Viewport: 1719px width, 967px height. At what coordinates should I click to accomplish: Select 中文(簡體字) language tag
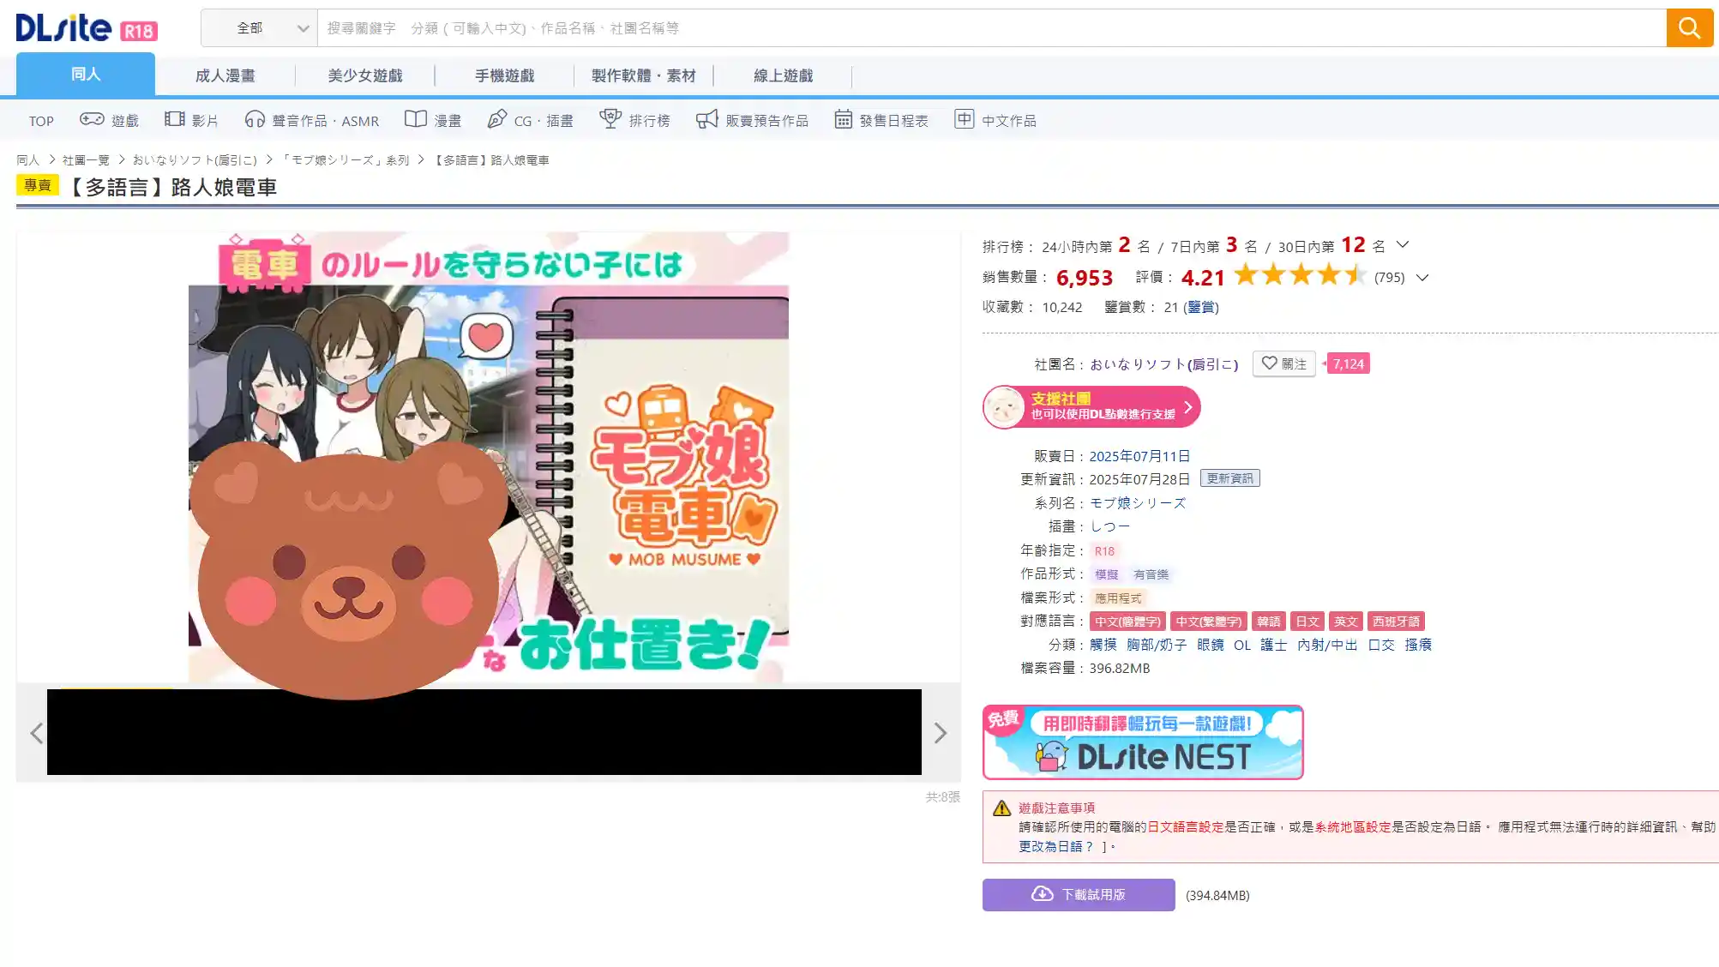coord(1127,622)
